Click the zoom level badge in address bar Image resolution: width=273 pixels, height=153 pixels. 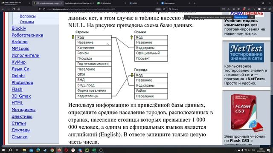(x=158, y=9)
